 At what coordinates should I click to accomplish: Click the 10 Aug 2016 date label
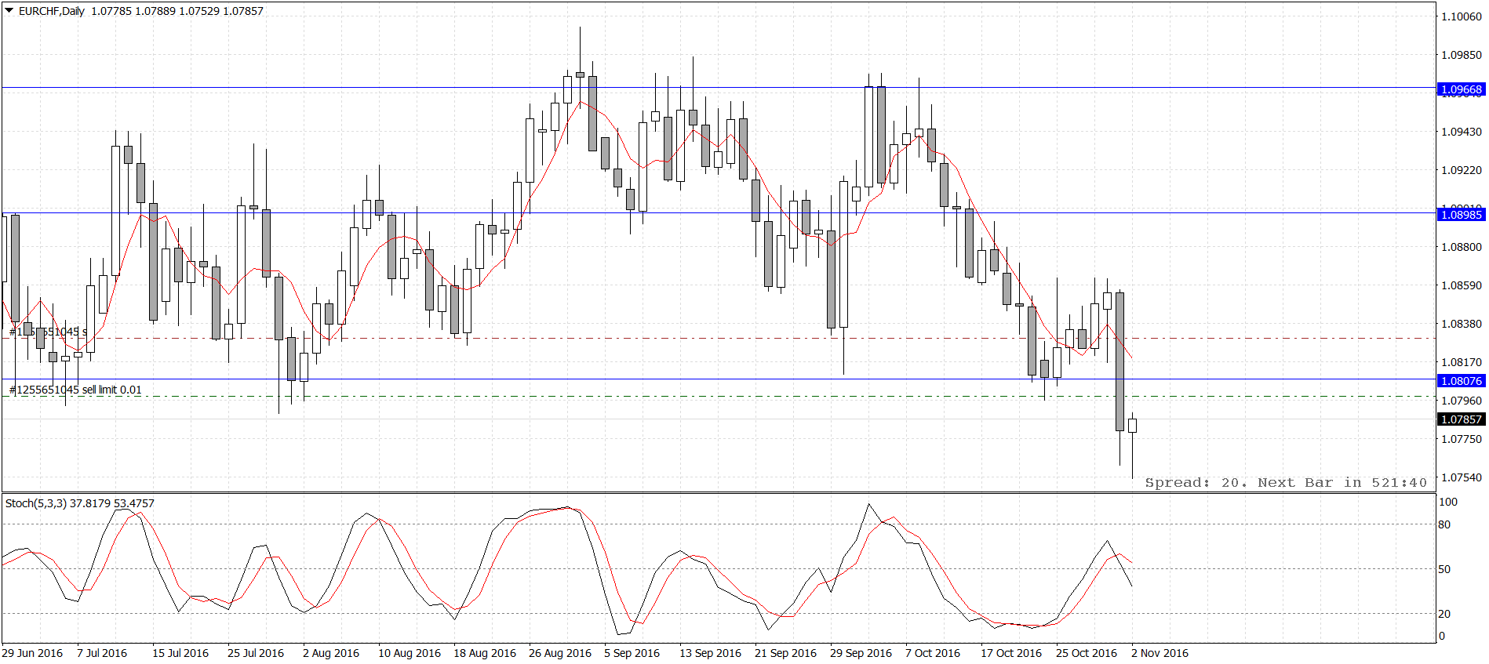pyautogui.click(x=410, y=653)
